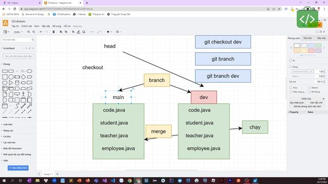Open the Bổ sung menu
Screen dimensions: 328x184
(x=57, y=26)
